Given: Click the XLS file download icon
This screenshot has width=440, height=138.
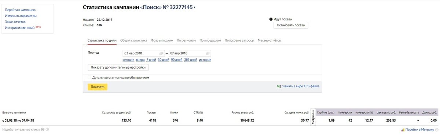Looking at the screenshot, I should pos(279,87).
